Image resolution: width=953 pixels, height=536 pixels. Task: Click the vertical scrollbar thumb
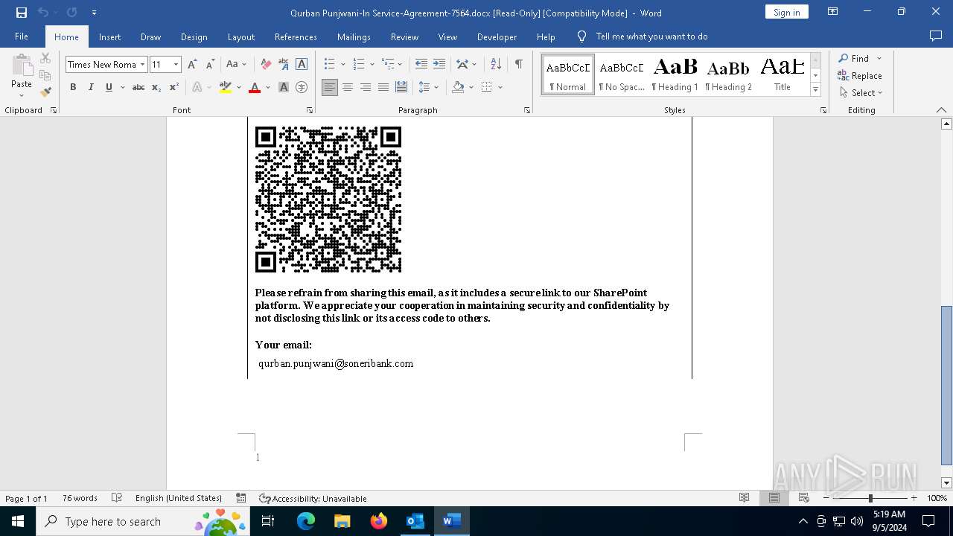[x=946, y=385]
